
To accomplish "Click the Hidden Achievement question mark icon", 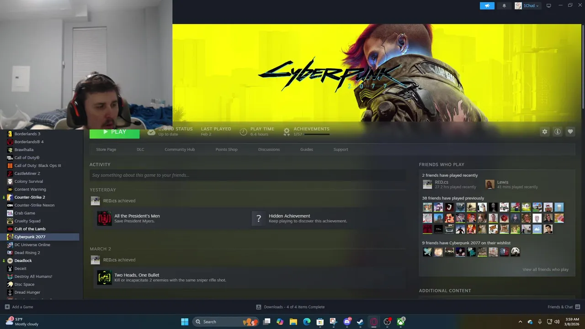I will 259,218.
